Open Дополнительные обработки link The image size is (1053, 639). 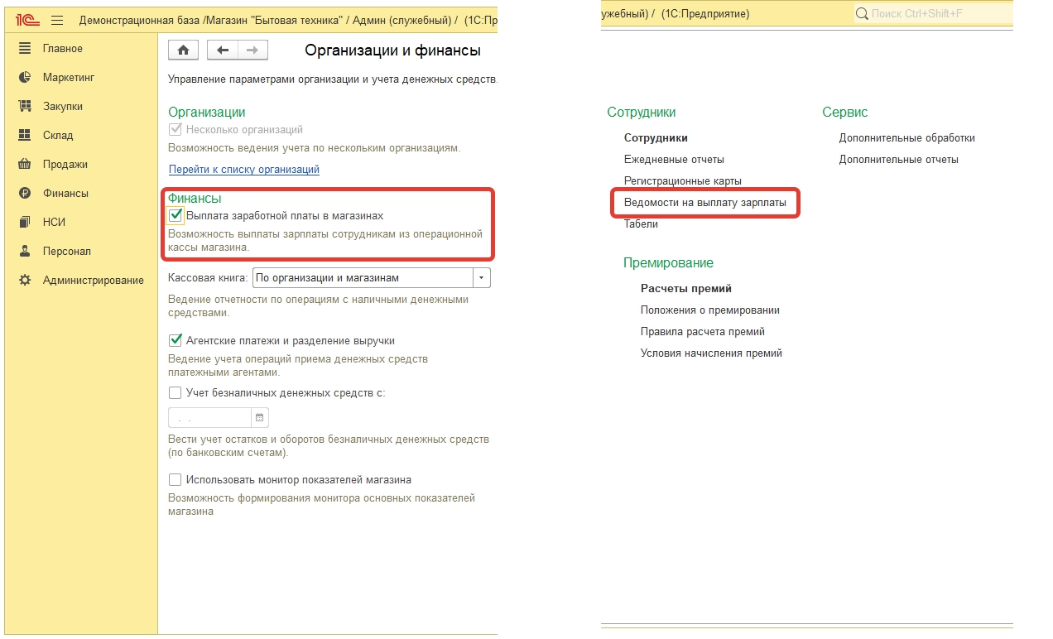click(x=907, y=138)
